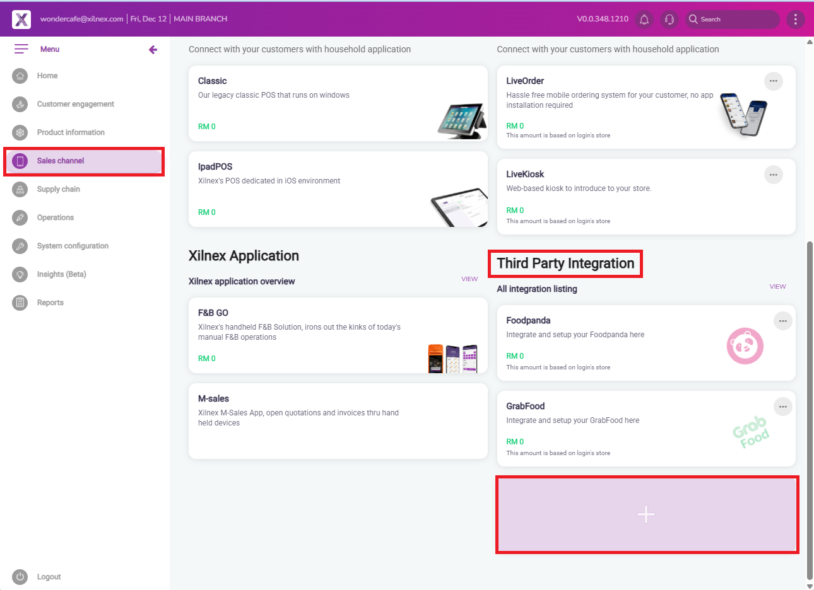Select Supply chain in sidebar
This screenshot has width=814, height=590.
click(x=58, y=189)
